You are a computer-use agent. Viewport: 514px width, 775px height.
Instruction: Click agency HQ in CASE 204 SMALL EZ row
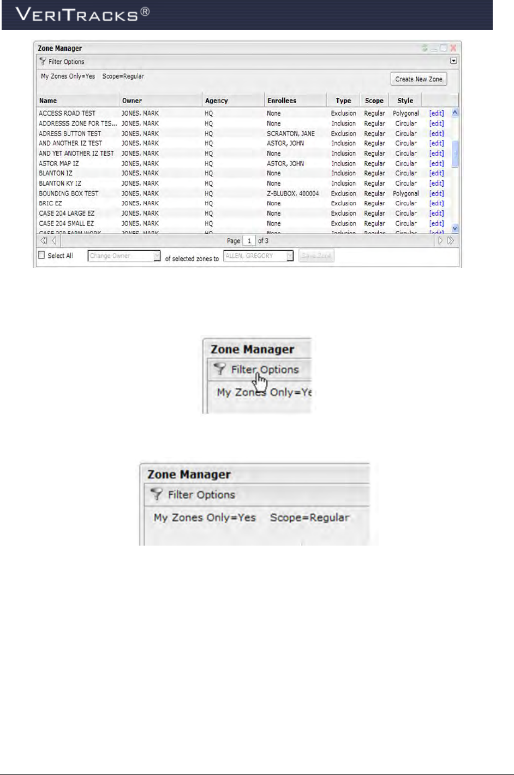pos(209,223)
